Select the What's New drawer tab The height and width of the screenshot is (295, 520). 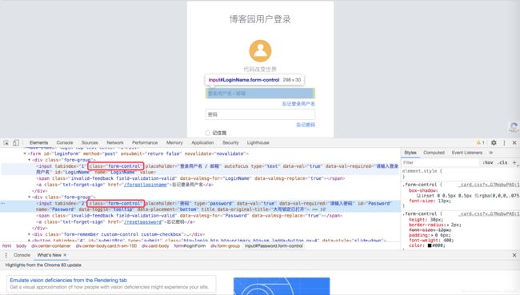click(x=50, y=255)
